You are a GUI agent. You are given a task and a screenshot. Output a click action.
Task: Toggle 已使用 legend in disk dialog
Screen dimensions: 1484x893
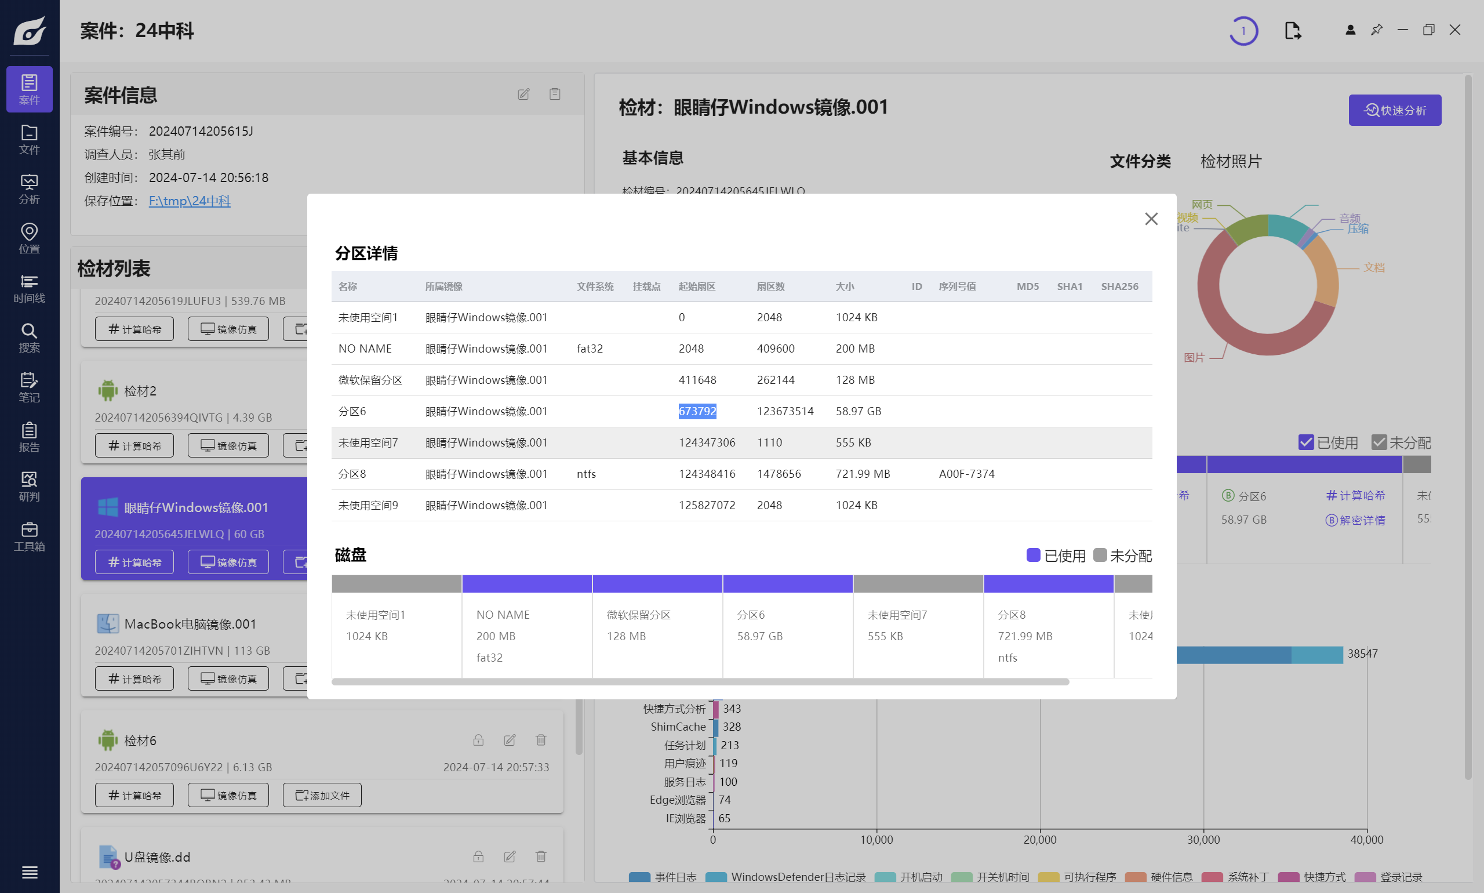(1056, 556)
